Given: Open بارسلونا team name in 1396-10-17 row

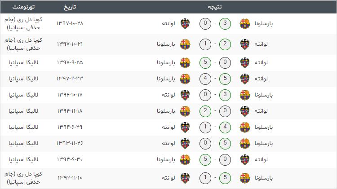Looking at the screenshot, I should [x=264, y=95].
